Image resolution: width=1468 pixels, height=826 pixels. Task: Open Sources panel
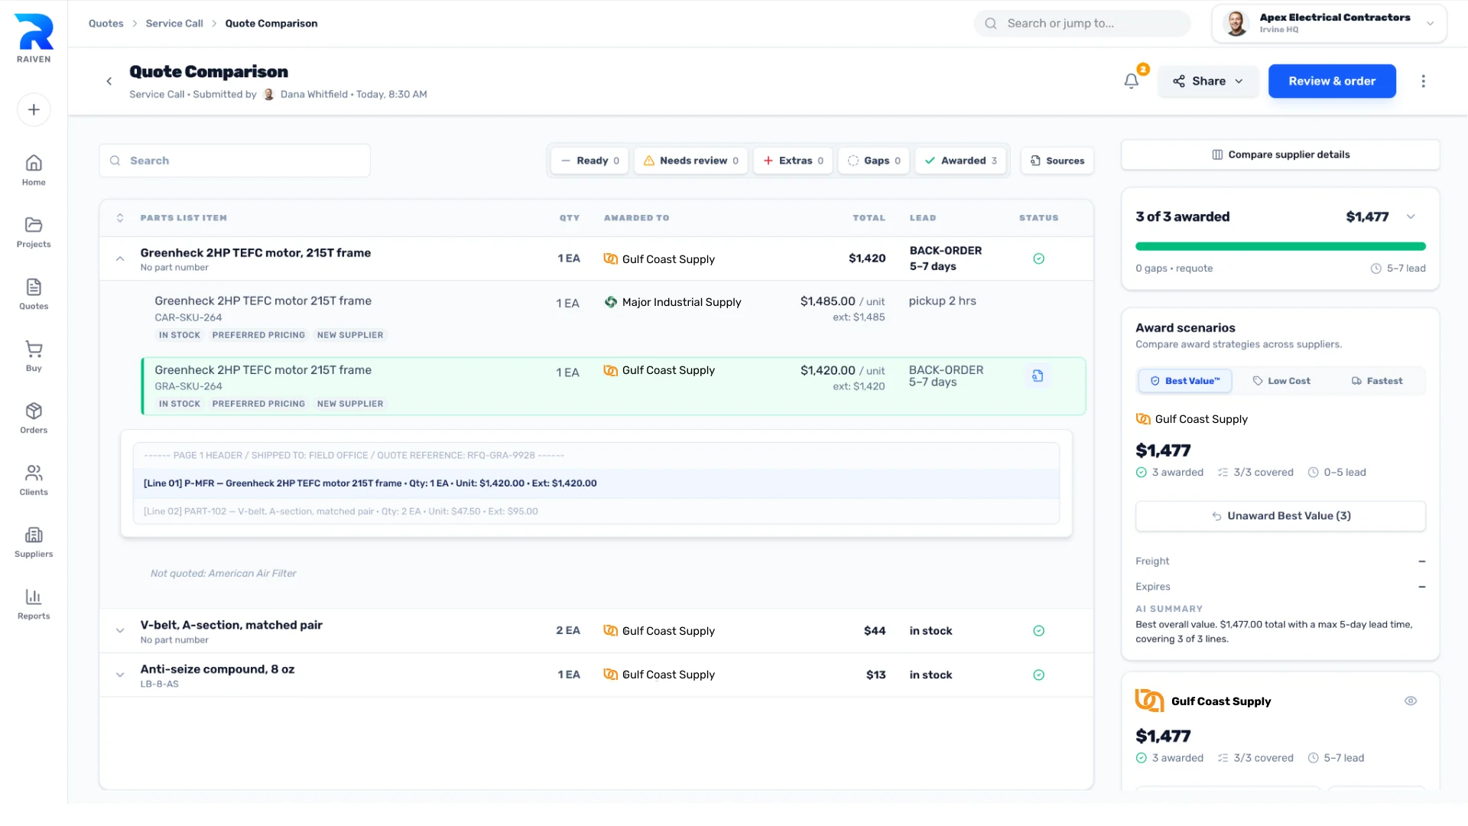(1057, 161)
